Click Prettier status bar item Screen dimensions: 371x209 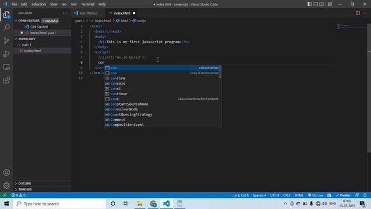click(x=343, y=195)
